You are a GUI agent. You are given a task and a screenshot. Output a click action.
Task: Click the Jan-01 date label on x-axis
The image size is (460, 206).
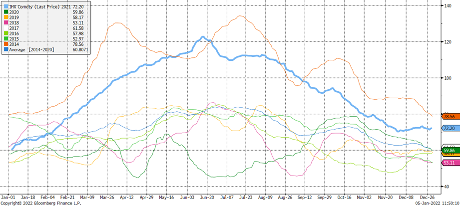coord(8,198)
